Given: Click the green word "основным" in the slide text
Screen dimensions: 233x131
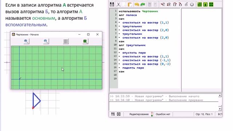Looking at the screenshot, I should point(44,18).
